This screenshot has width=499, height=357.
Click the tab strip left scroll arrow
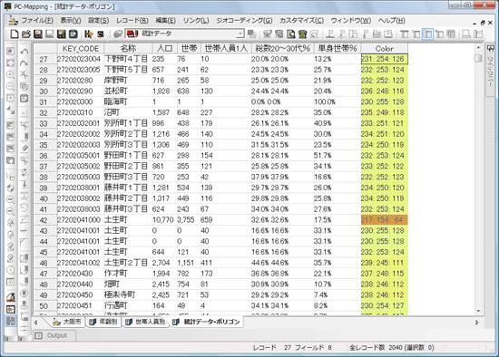point(35,323)
